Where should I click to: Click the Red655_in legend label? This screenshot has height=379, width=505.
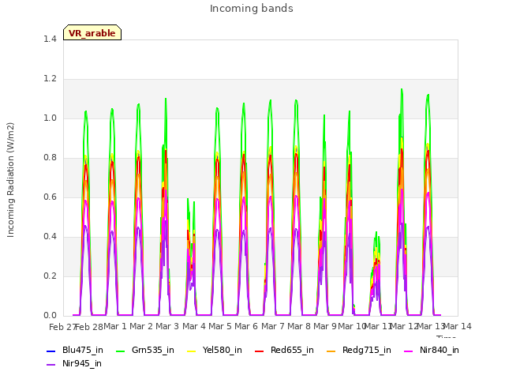click(x=292, y=350)
